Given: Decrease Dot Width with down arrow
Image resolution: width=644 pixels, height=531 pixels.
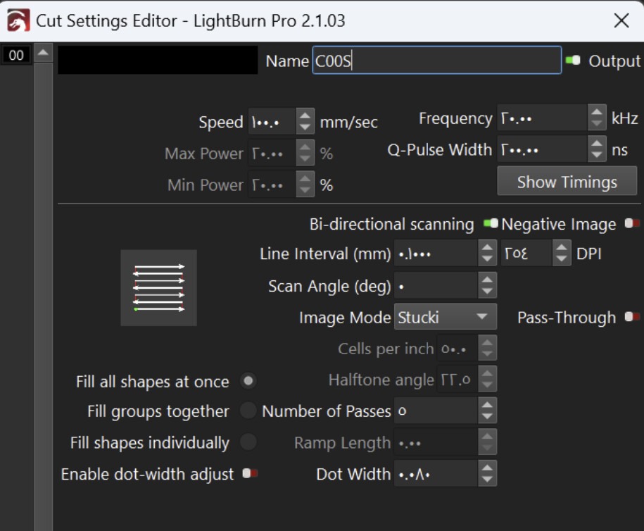Looking at the screenshot, I should click(x=487, y=480).
